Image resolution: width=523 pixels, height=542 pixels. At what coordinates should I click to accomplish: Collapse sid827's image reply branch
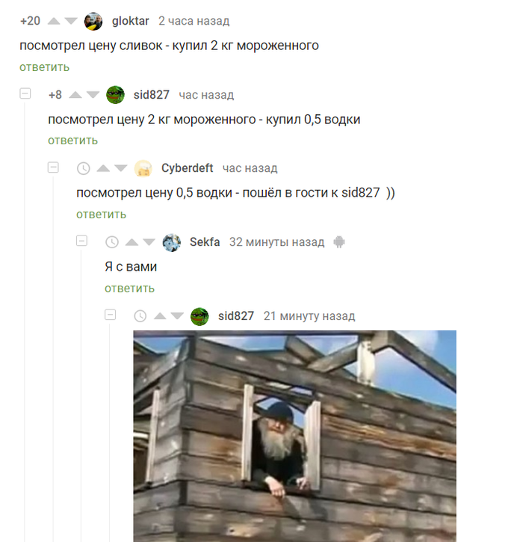pyautogui.click(x=110, y=315)
